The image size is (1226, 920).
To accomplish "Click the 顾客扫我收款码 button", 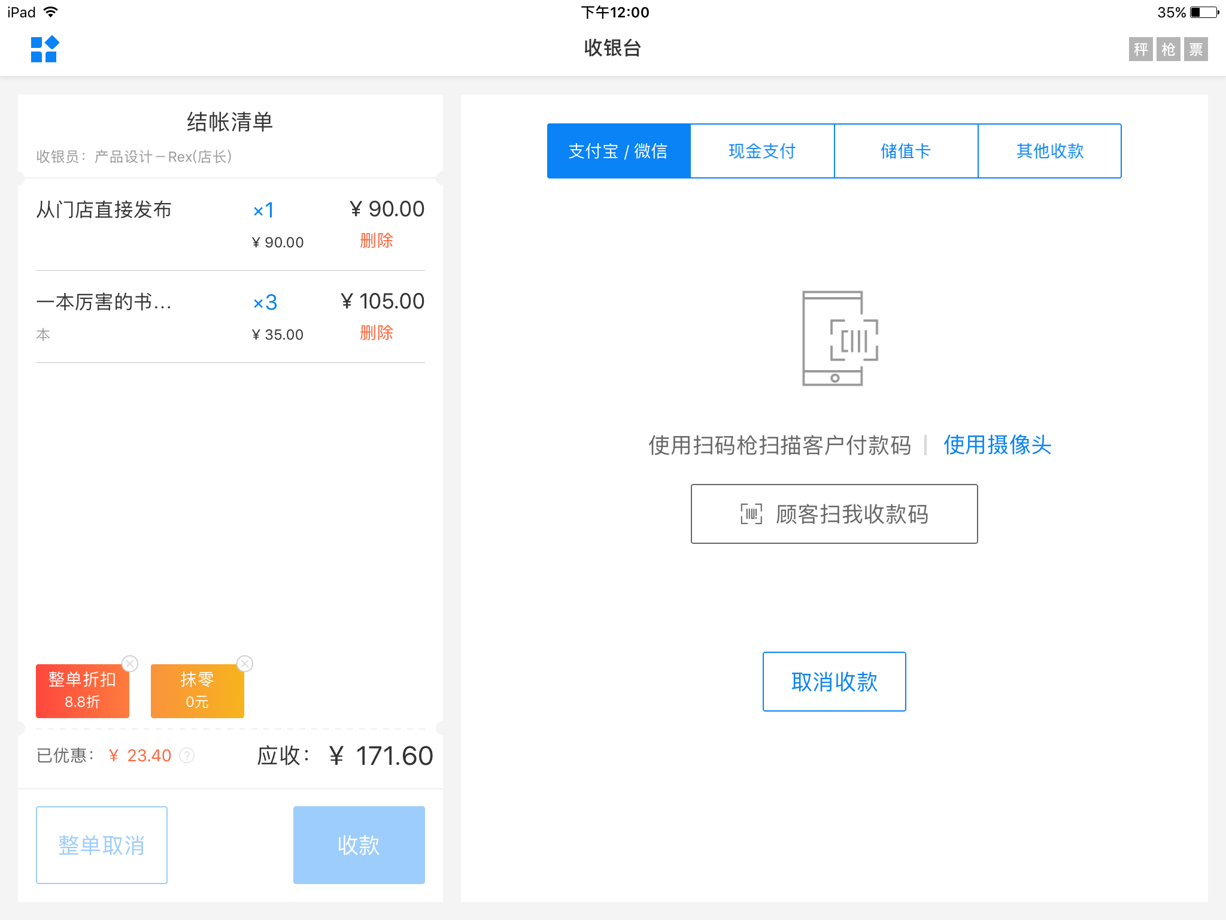I will (834, 514).
